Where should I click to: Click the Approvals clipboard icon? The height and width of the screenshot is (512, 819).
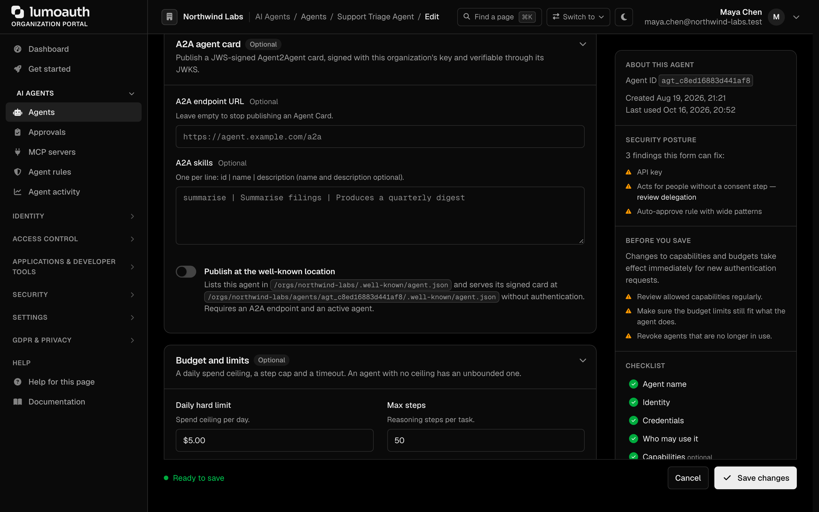tap(18, 132)
